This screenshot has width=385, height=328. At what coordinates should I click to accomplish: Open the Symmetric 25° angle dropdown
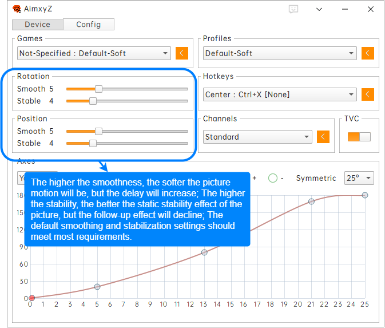(x=359, y=178)
